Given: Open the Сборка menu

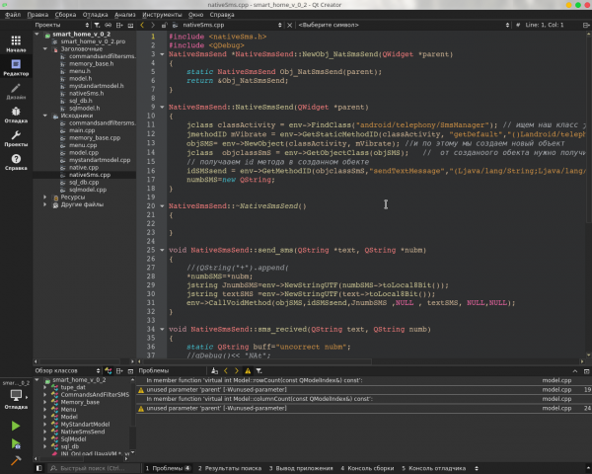Looking at the screenshot, I should (x=65, y=15).
